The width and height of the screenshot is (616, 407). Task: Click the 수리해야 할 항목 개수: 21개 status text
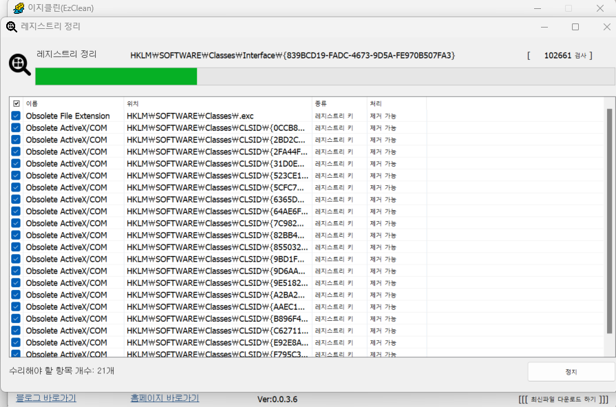[61, 371]
